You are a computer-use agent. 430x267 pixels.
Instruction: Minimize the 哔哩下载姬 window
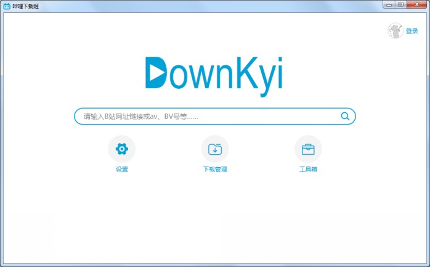click(x=389, y=5)
